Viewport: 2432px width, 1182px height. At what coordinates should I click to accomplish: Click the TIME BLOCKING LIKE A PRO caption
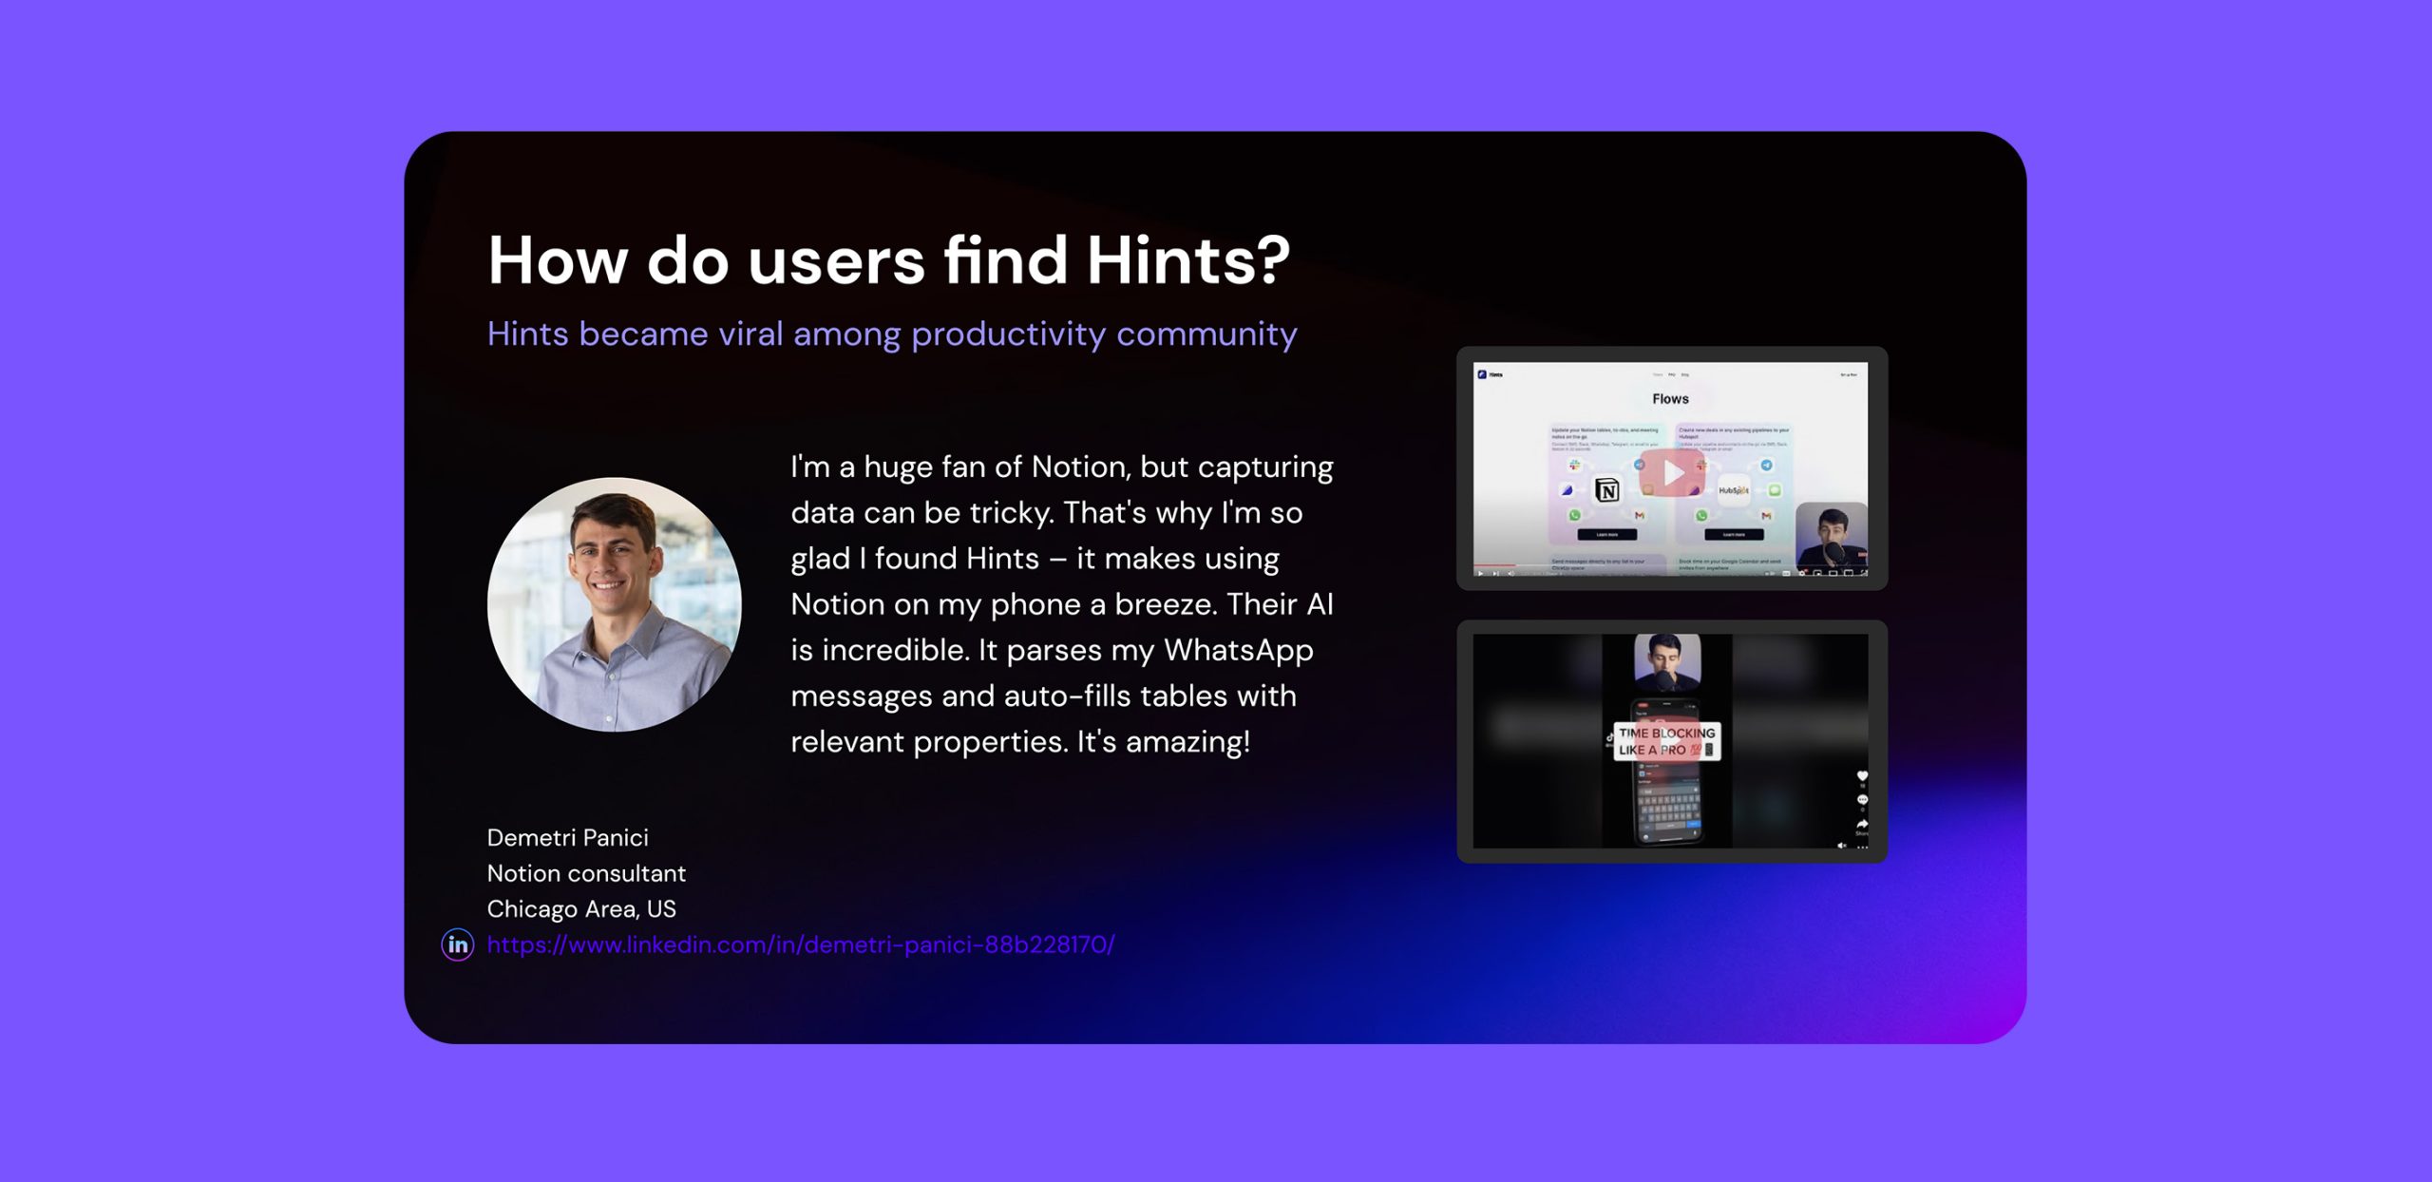[x=1667, y=741]
